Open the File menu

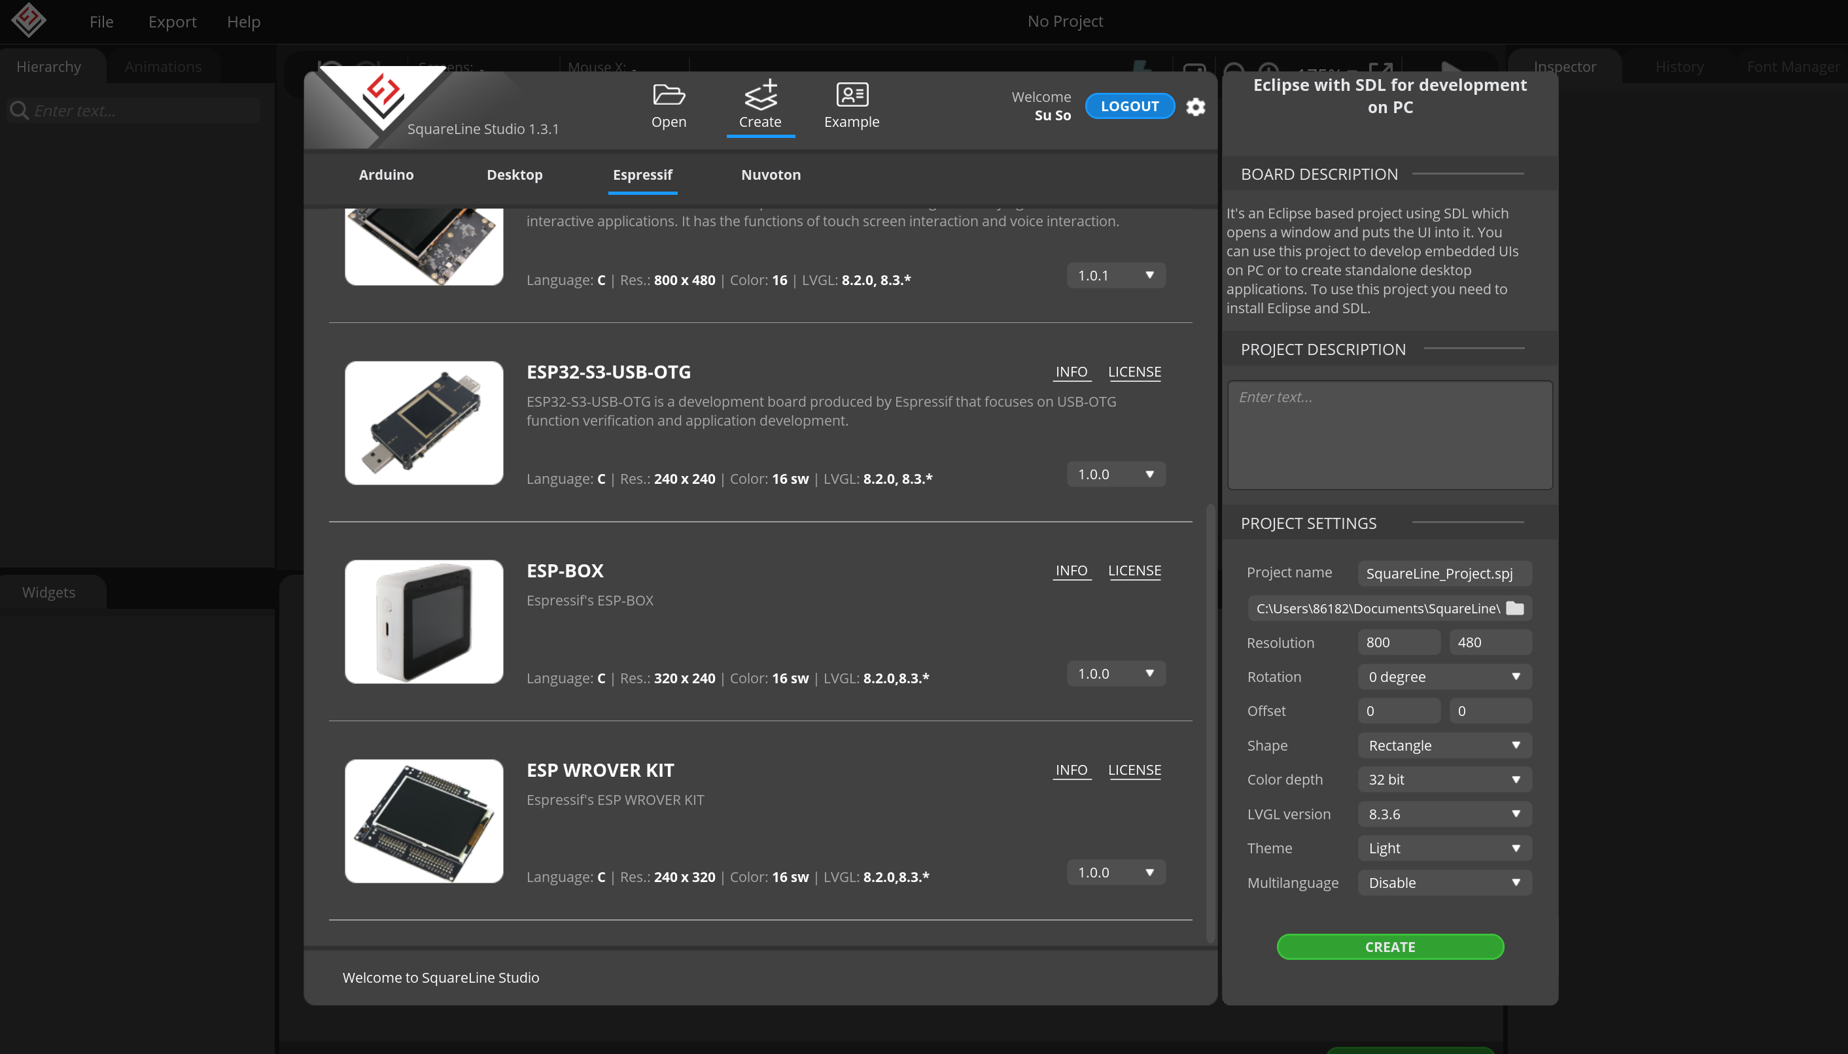pyautogui.click(x=101, y=22)
